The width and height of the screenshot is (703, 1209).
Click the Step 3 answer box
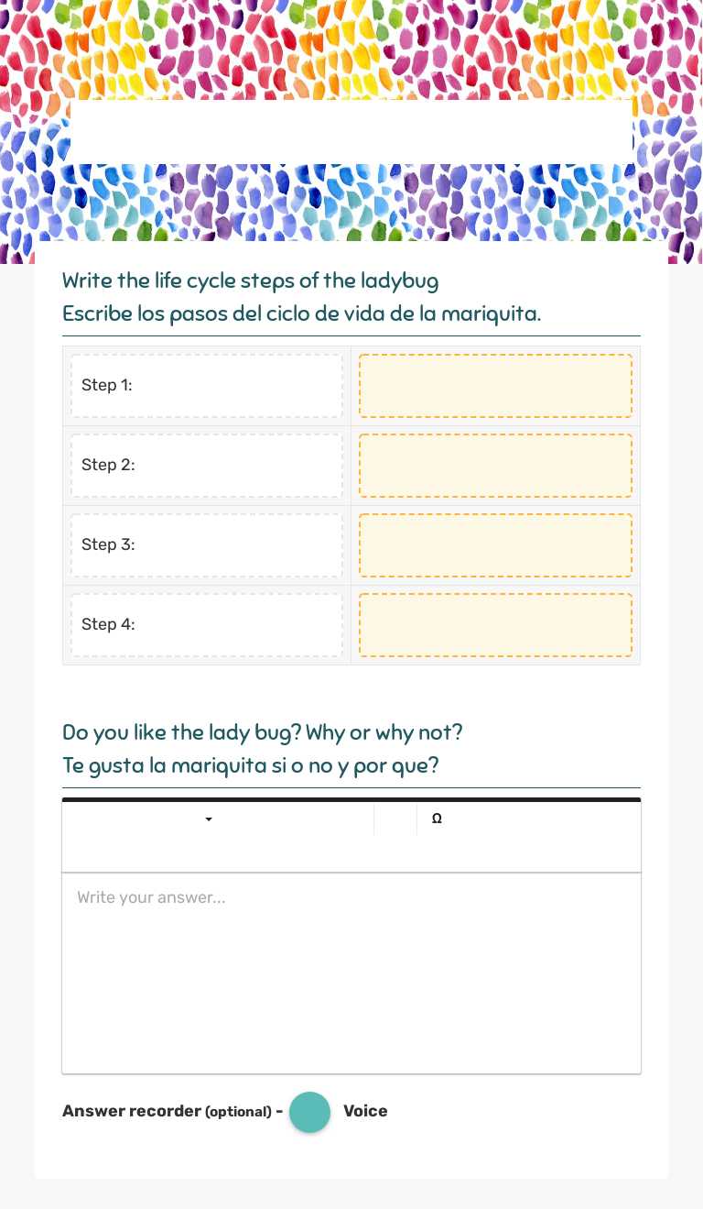pos(495,544)
